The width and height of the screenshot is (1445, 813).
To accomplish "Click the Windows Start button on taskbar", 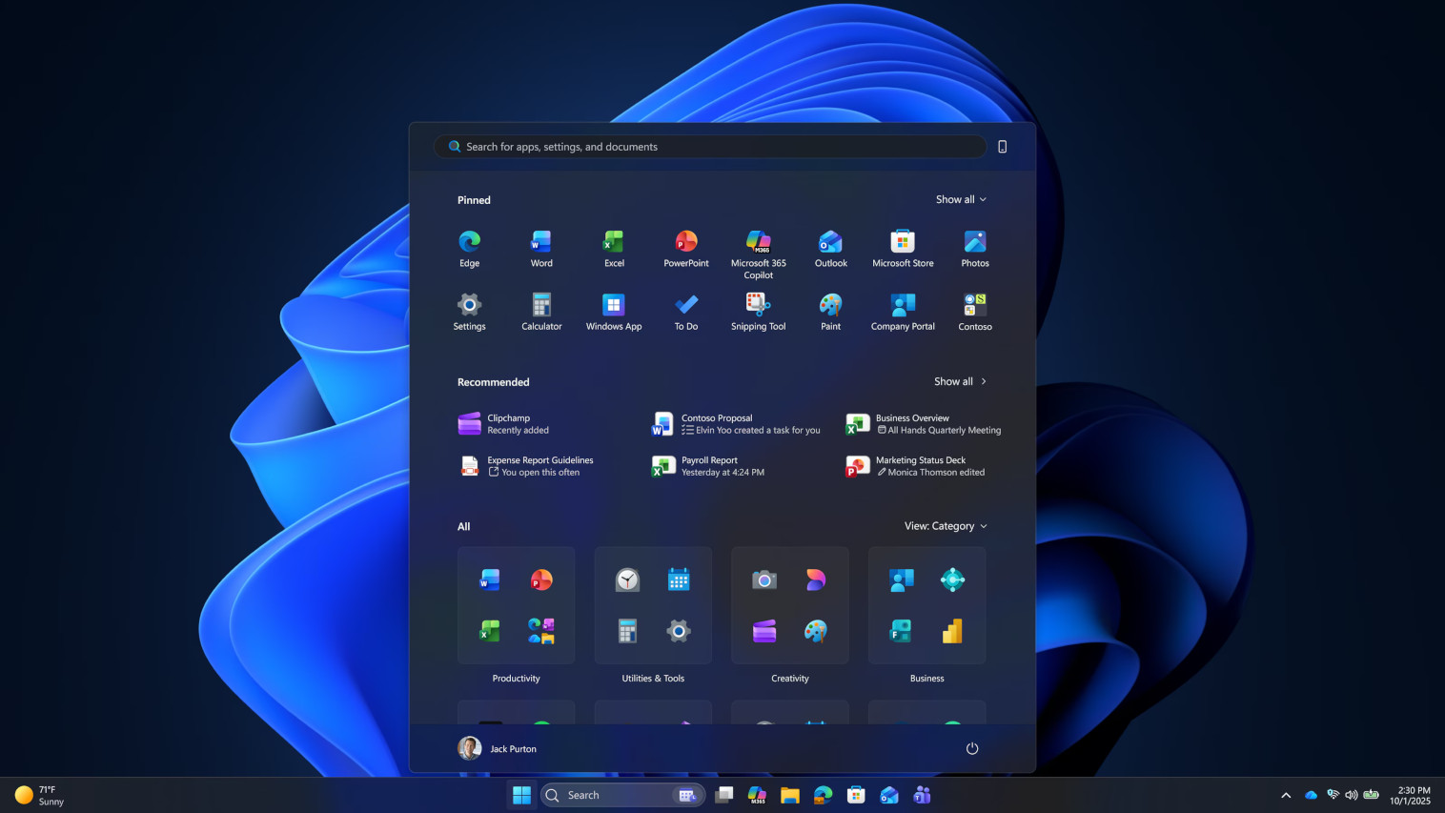I will (x=521, y=795).
